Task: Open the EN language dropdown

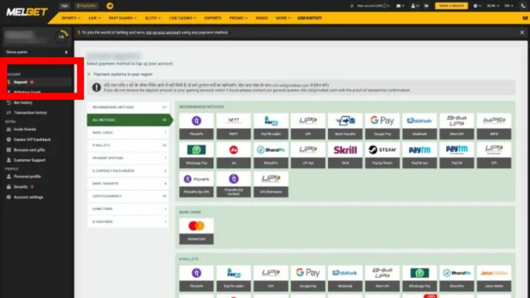Action: (509, 6)
